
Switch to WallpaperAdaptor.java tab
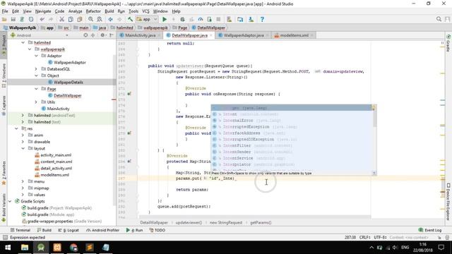click(244, 35)
